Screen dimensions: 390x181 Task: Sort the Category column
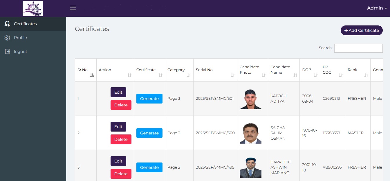pyautogui.click(x=189, y=75)
